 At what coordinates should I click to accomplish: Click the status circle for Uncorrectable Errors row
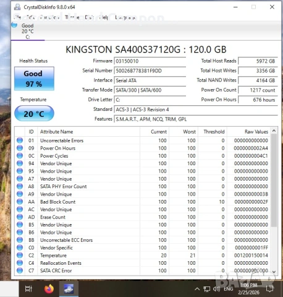pos(20,140)
